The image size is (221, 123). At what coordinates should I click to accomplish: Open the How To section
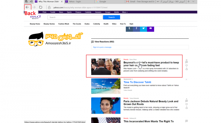pos(123,24)
